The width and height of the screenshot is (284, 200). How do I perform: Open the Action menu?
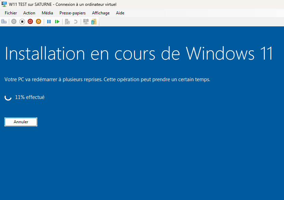coord(29,13)
